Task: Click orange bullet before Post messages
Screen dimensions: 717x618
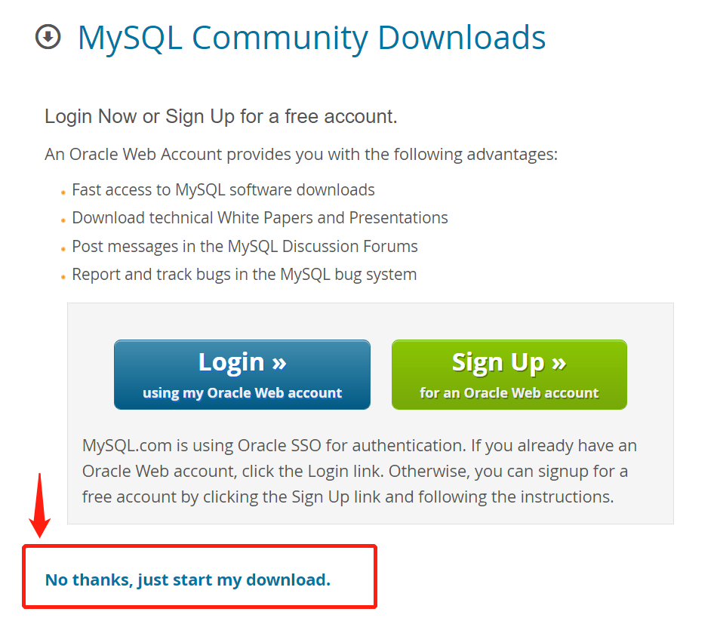Action: click(x=63, y=249)
